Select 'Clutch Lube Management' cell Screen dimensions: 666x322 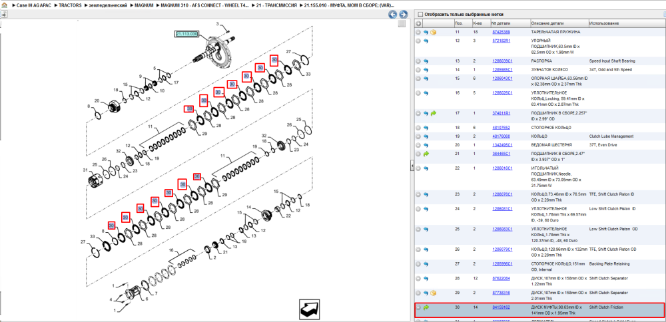click(611, 136)
